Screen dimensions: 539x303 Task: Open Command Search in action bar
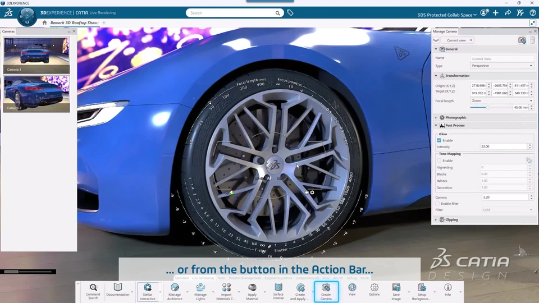[93, 292]
